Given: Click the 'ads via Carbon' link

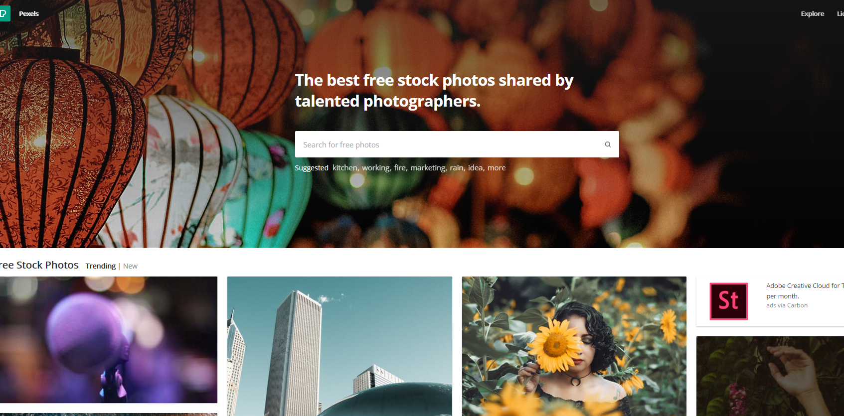Looking at the screenshot, I should (x=787, y=305).
